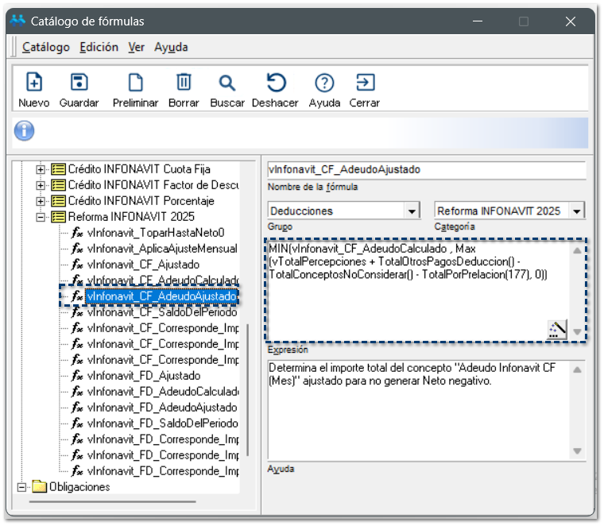604x526 pixels.
Task: Click the Deshacer undo icon
Action: point(275,83)
